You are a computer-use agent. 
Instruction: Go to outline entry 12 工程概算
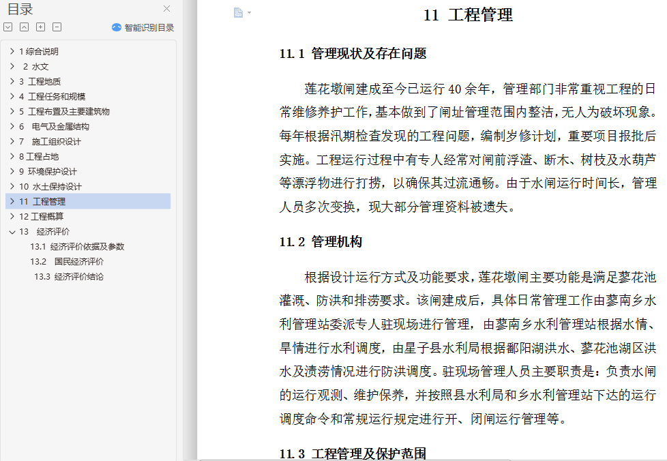pyautogui.click(x=42, y=216)
